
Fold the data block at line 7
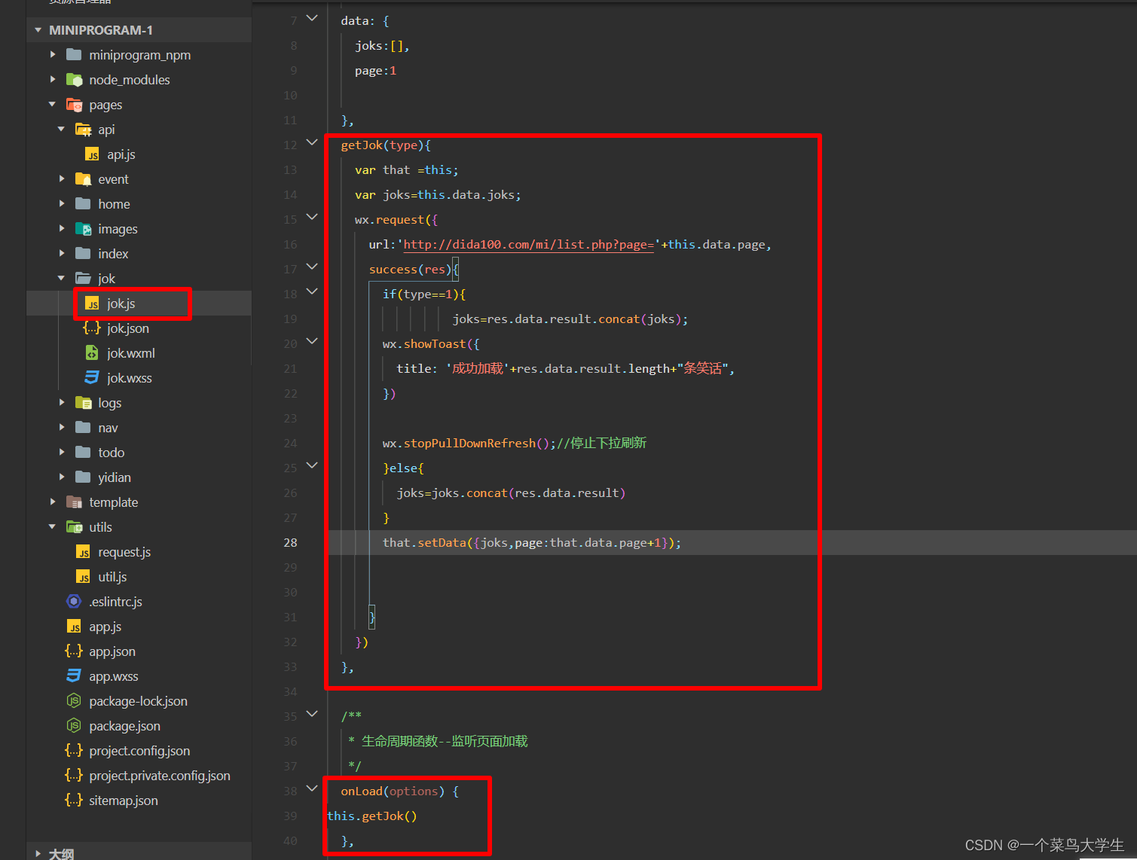coord(312,17)
